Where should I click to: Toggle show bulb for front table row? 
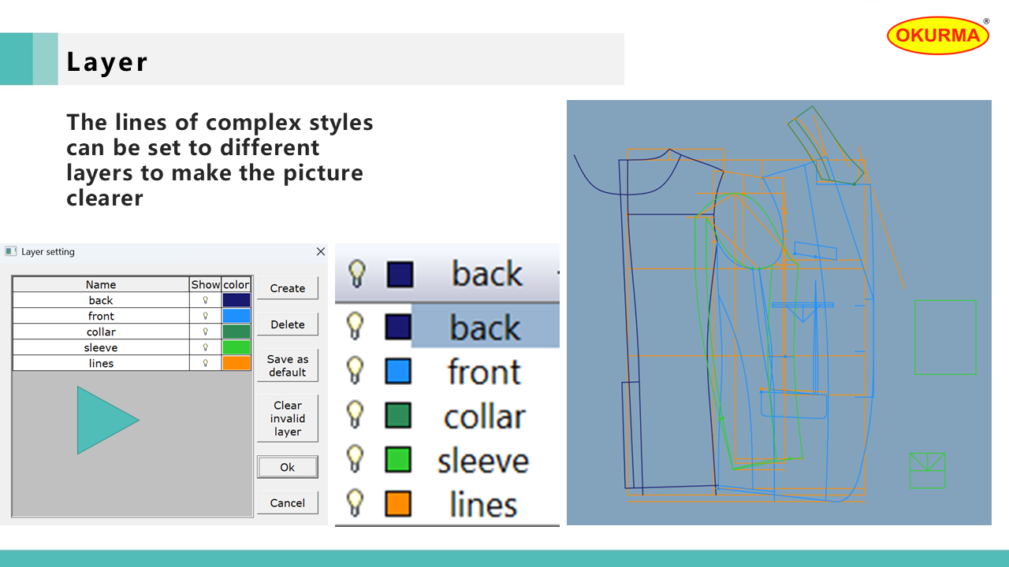(x=206, y=316)
